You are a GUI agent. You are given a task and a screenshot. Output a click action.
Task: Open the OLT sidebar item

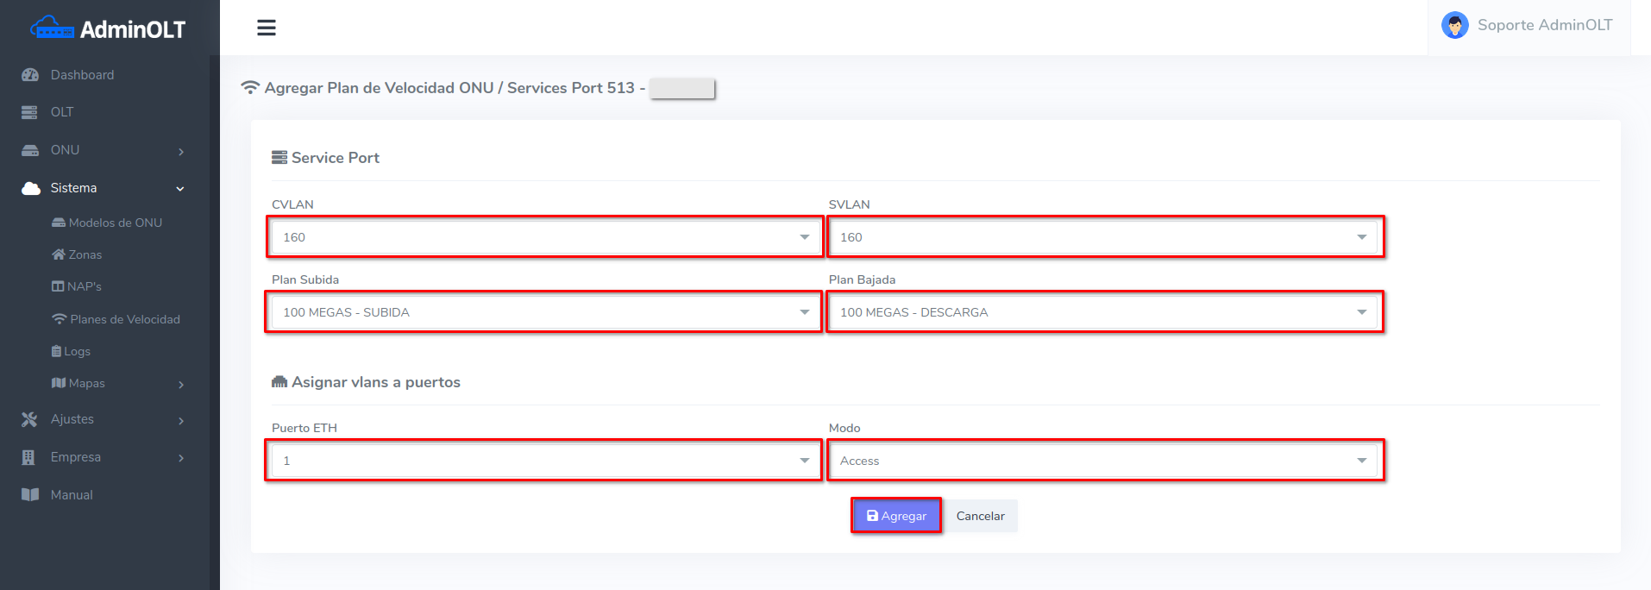(62, 112)
